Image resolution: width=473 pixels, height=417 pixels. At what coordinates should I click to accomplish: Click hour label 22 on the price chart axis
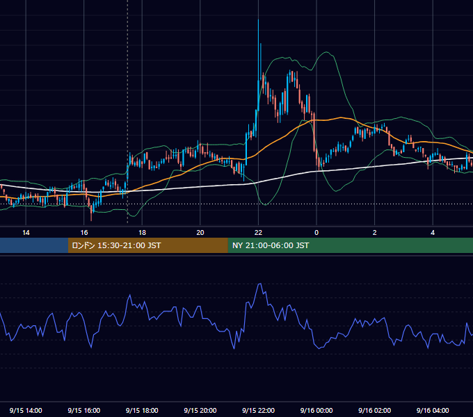click(x=258, y=232)
